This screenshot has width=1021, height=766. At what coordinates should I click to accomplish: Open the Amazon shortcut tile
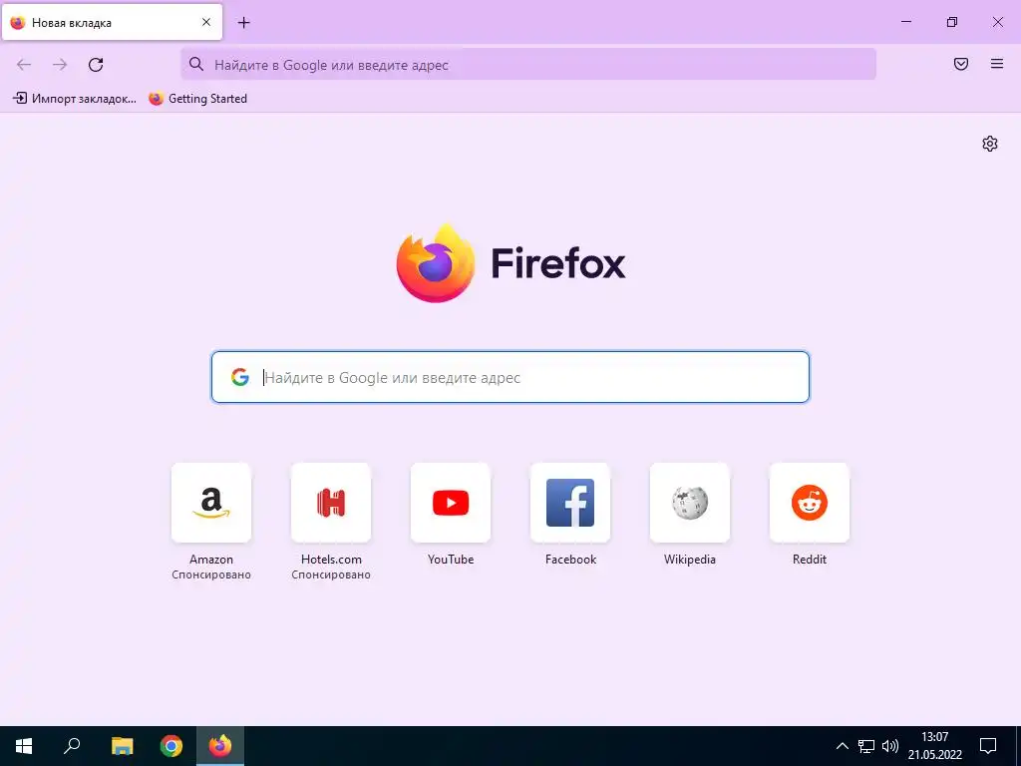[211, 503]
